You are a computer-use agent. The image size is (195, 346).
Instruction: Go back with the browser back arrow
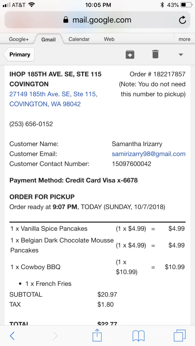[12, 336]
